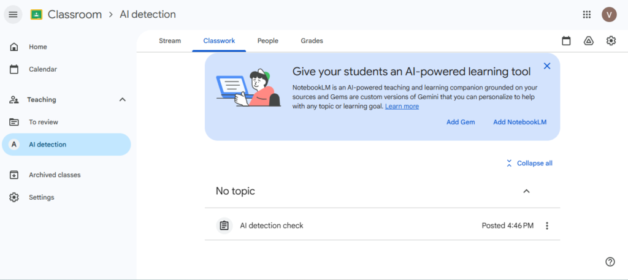Click the No topic heading
628x280 pixels.
point(235,191)
